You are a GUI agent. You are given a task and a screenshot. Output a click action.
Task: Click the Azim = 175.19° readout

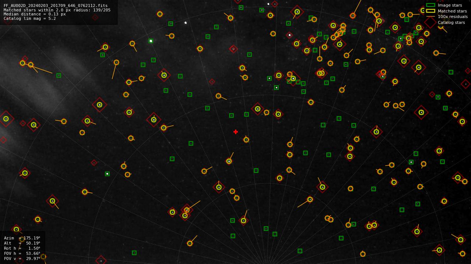coord(22,238)
